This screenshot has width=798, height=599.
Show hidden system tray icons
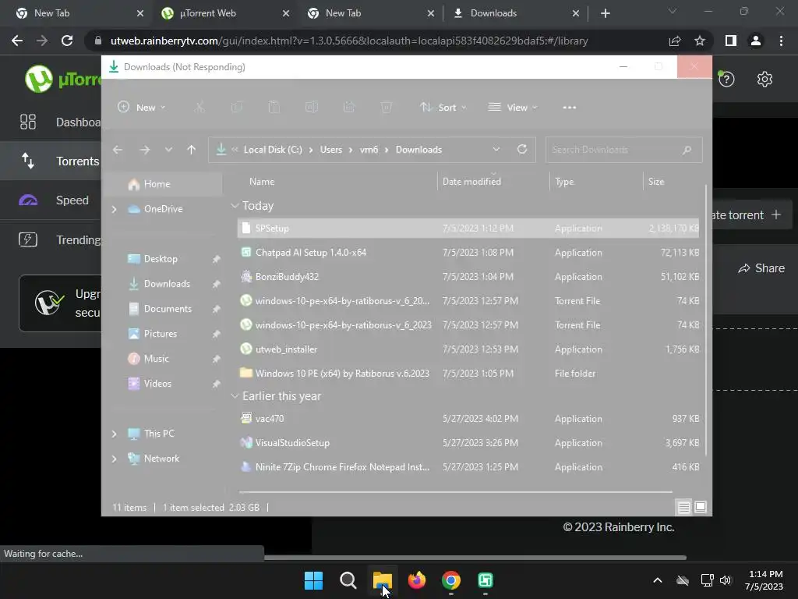[658, 580]
